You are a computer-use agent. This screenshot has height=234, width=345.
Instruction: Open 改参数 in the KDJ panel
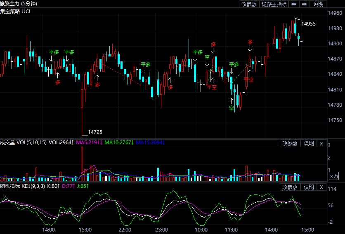click(290, 187)
